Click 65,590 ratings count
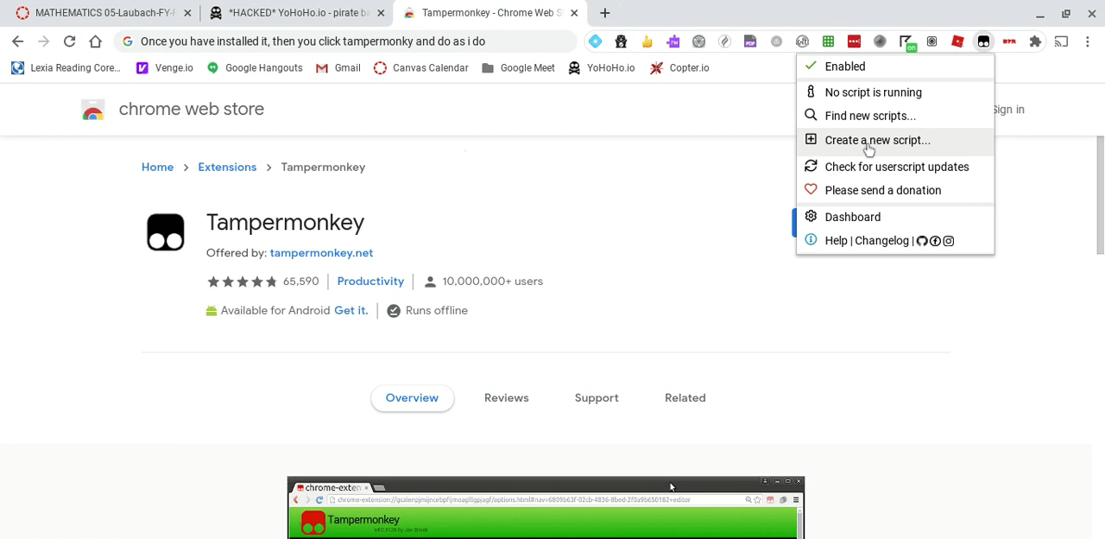1105x539 pixels. click(x=300, y=282)
